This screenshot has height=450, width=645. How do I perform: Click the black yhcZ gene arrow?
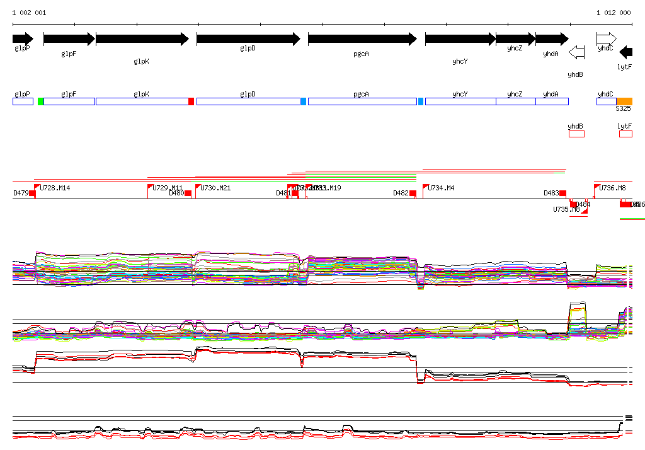(x=516, y=39)
